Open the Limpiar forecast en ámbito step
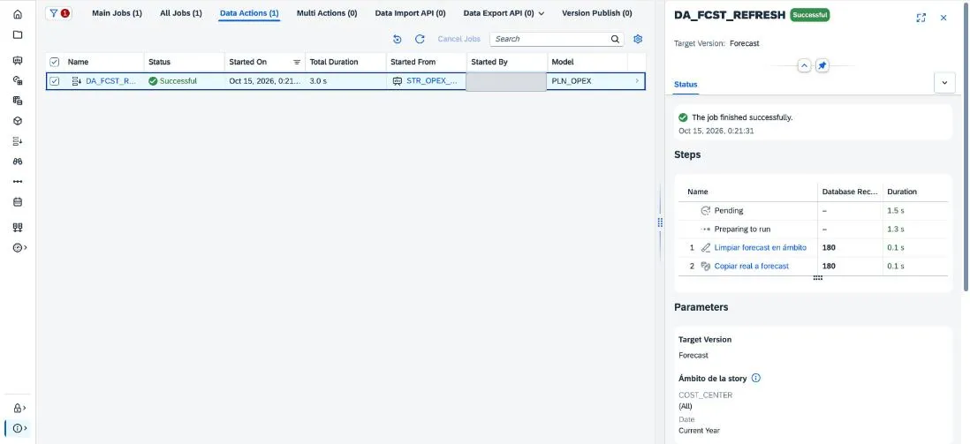The image size is (970, 444). pyautogui.click(x=761, y=247)
